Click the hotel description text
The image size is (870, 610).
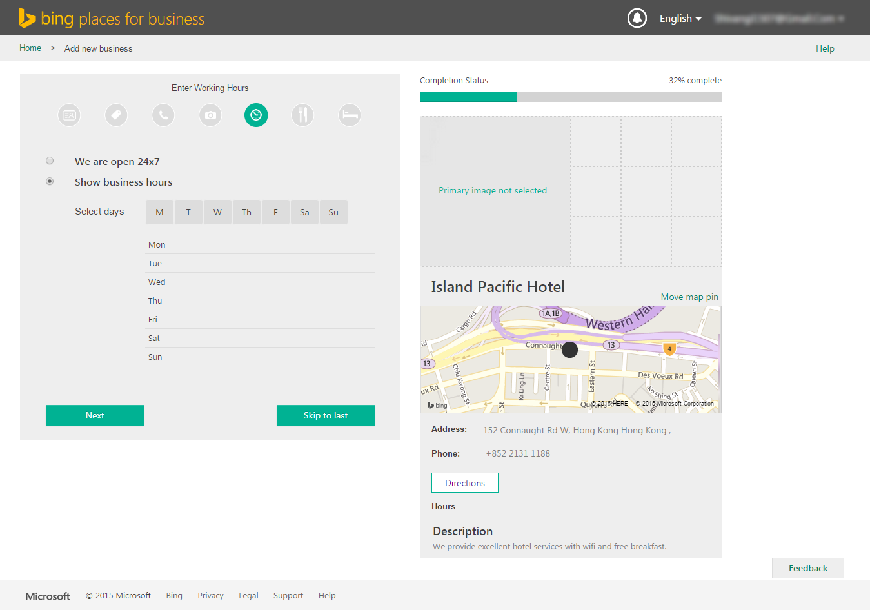549,546
